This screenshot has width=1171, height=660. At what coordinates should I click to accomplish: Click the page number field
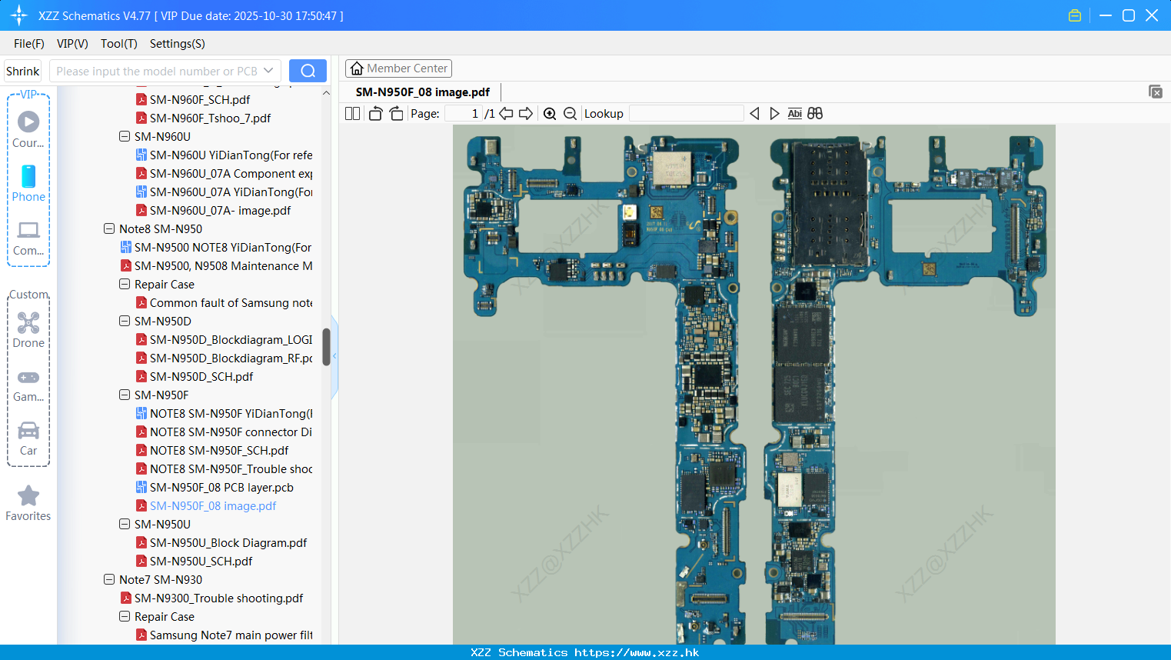tap(463, 113)
